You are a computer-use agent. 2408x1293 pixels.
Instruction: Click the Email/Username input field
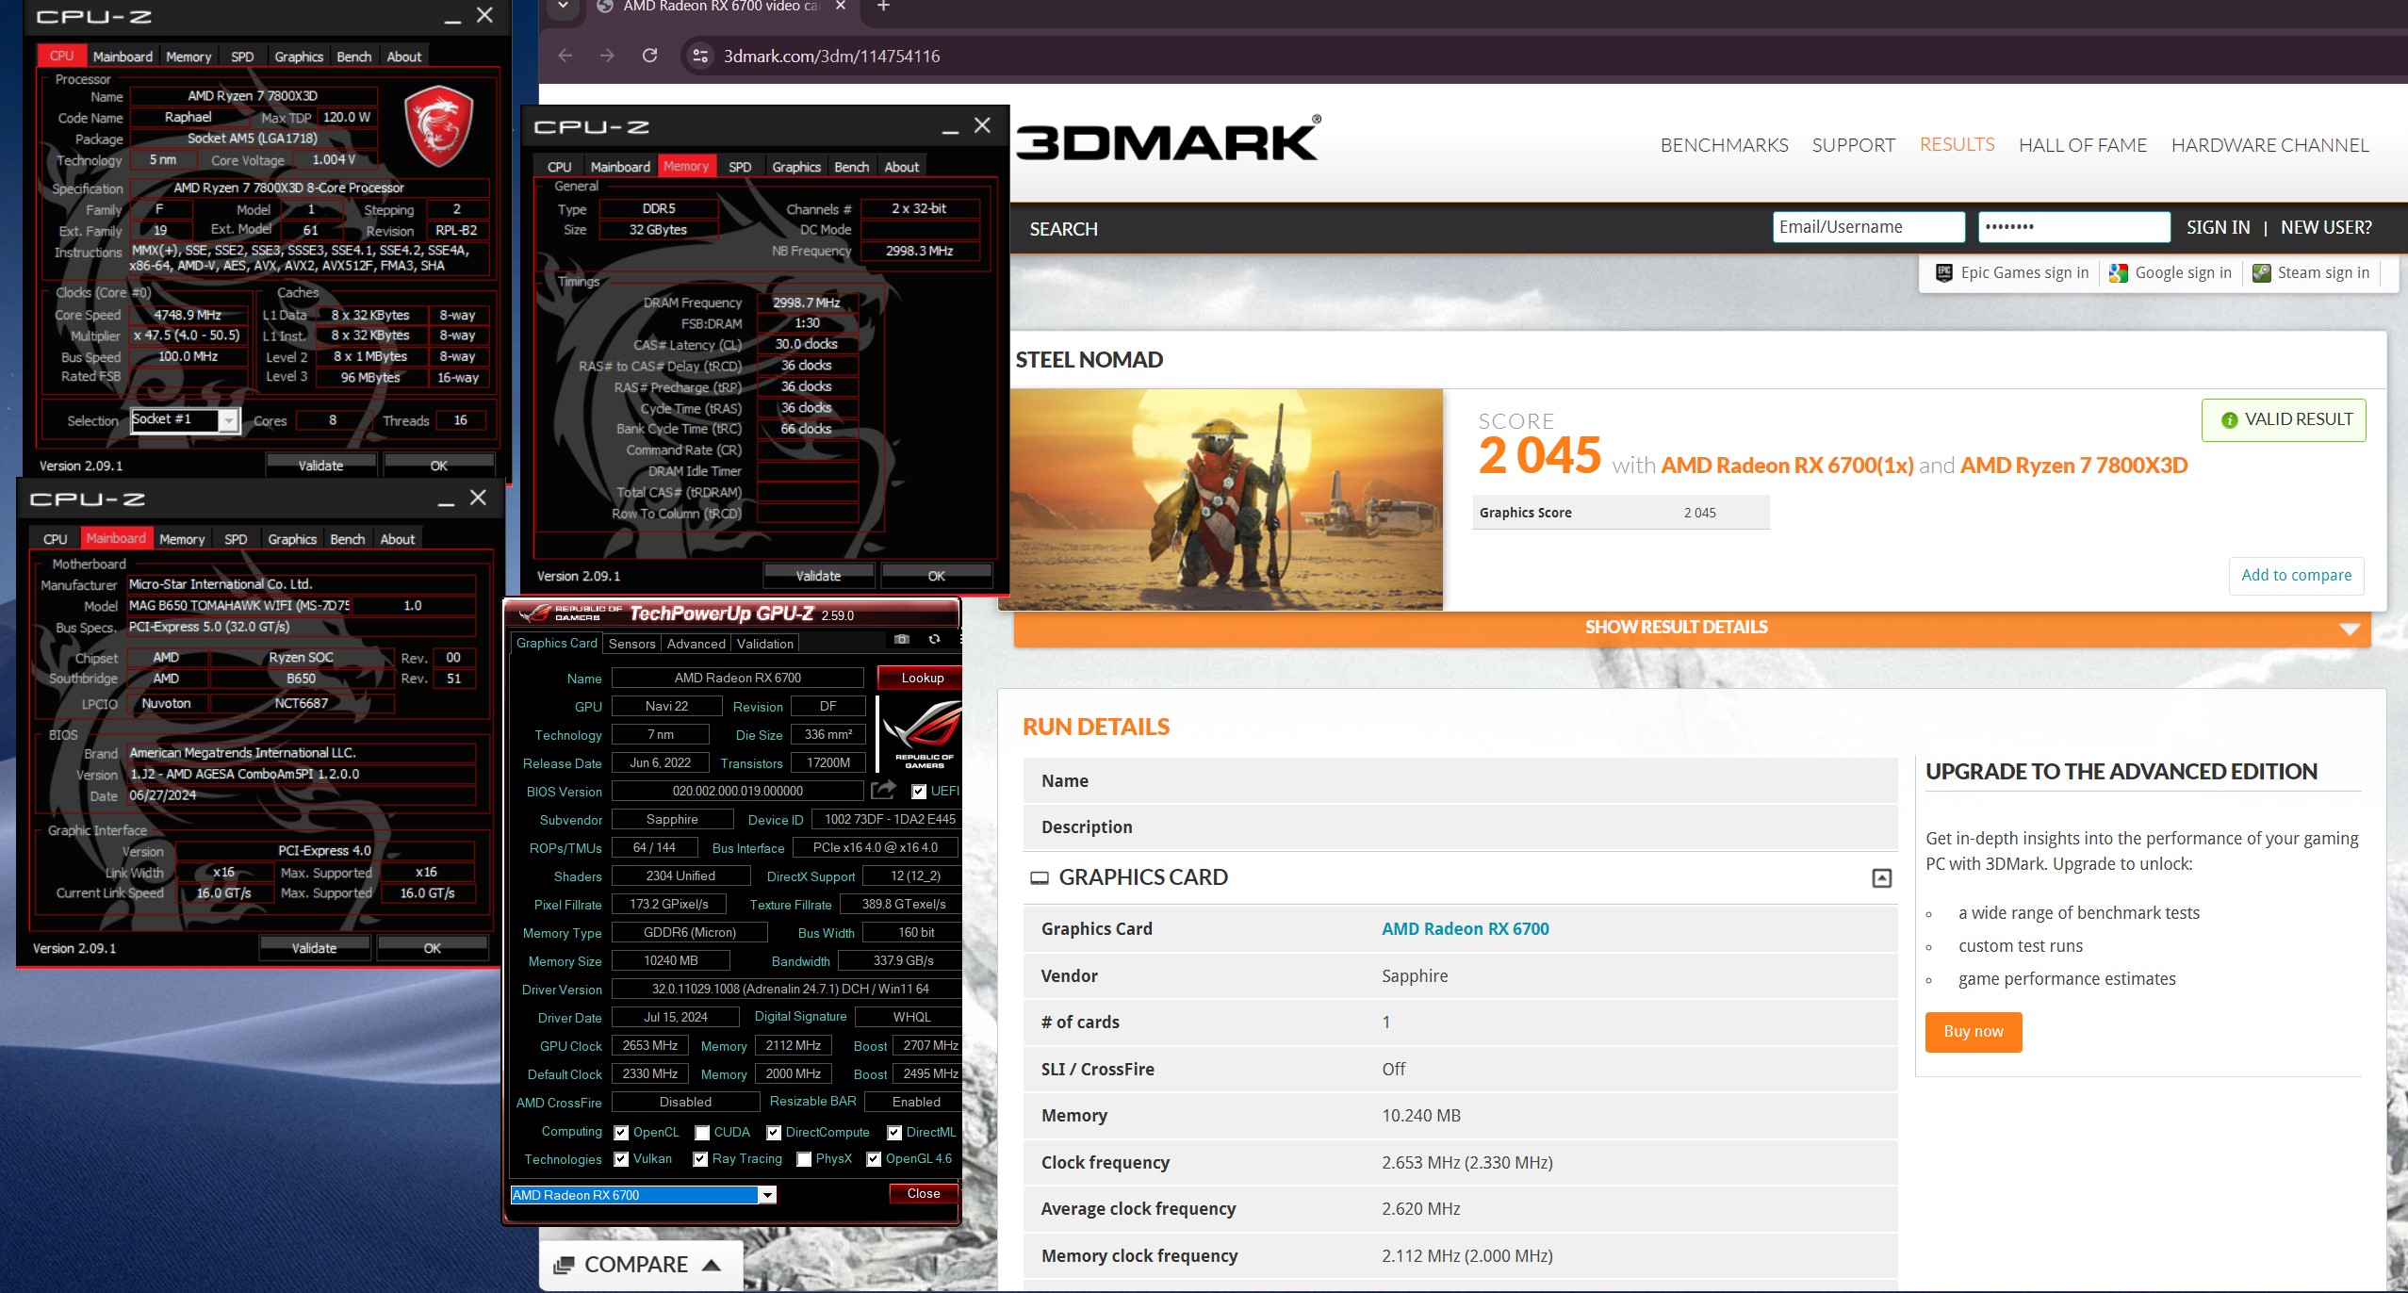(1868, 227)
